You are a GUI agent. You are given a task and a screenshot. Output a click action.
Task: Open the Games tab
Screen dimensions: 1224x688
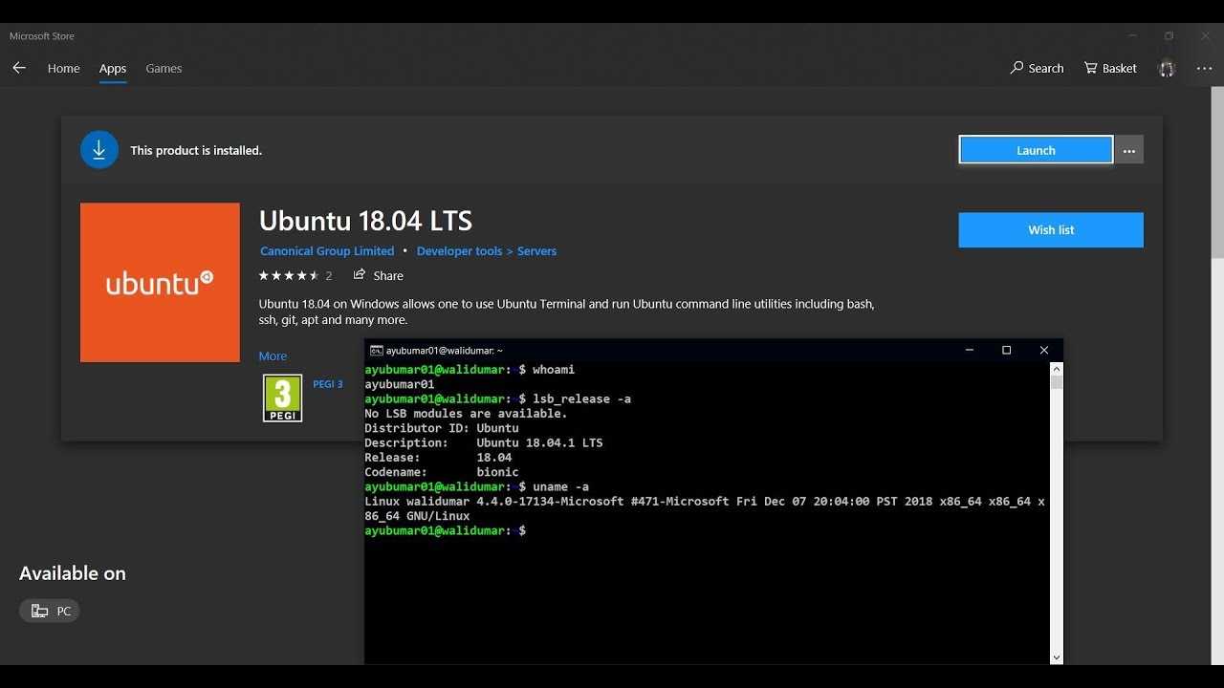click(x=164, y=69)
